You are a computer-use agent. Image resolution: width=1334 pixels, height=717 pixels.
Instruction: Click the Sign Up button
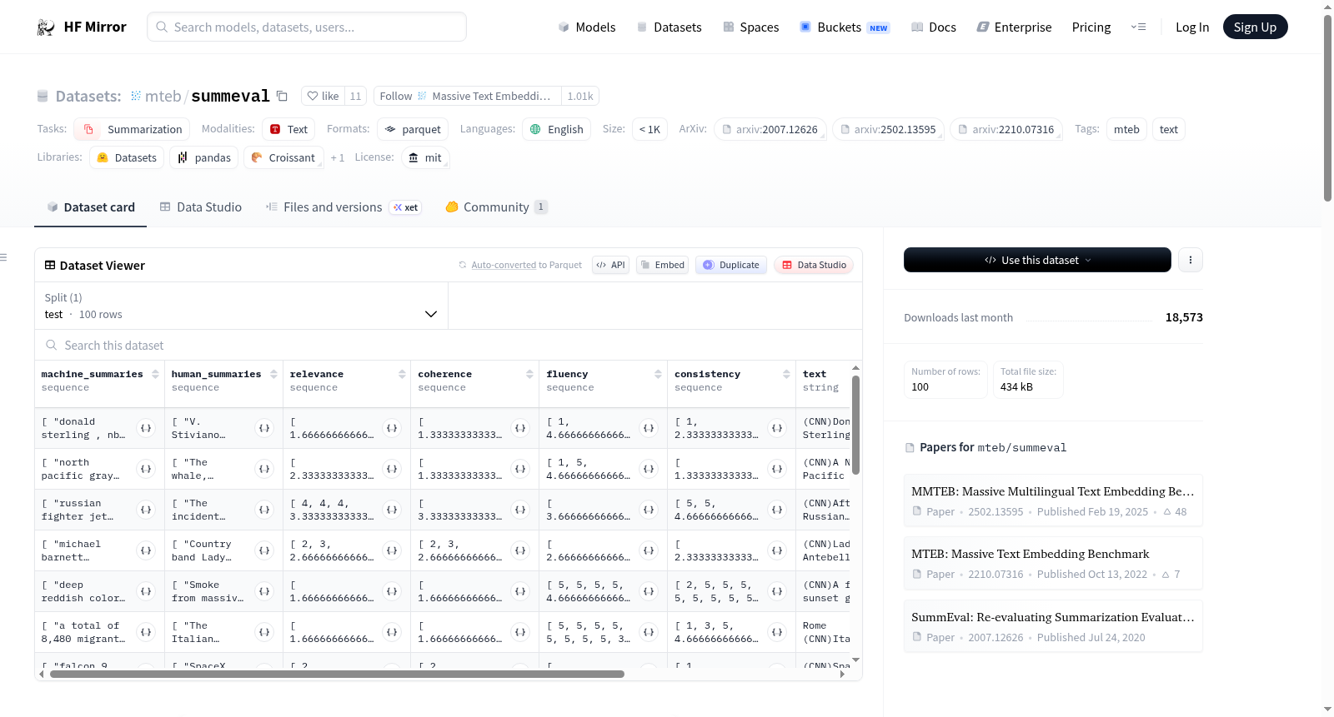tap(1255, 27)
